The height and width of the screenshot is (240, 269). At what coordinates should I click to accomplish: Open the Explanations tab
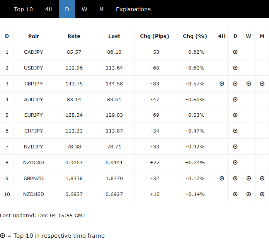133,9
